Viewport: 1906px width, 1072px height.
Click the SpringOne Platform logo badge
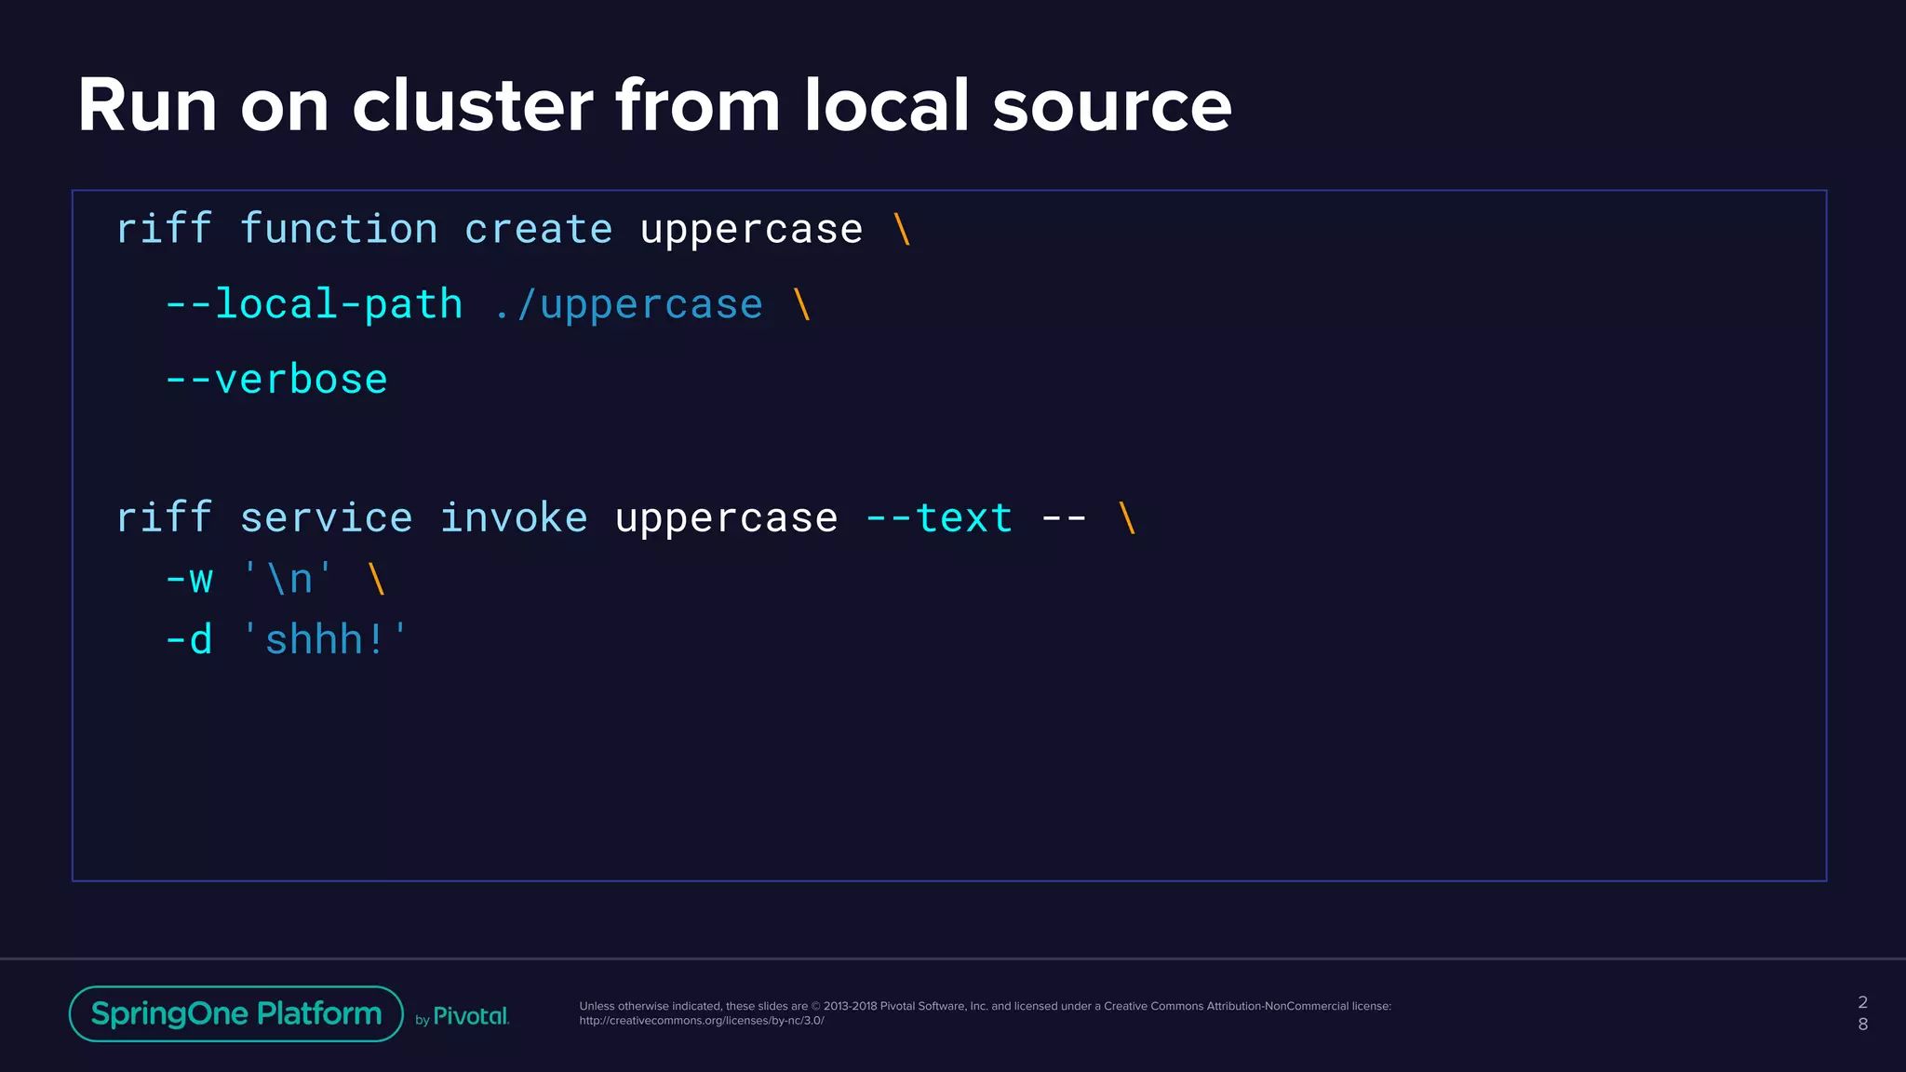(236, 1013)
